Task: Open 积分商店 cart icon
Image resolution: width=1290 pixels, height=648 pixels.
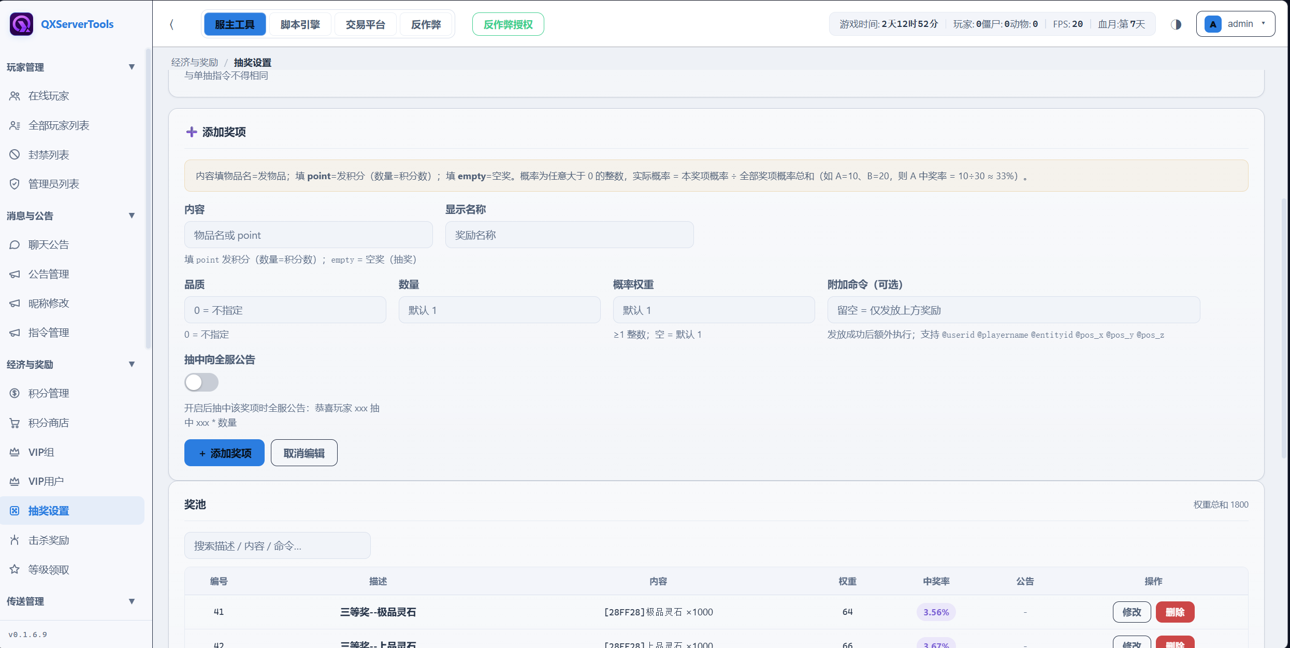Action: 15,423
